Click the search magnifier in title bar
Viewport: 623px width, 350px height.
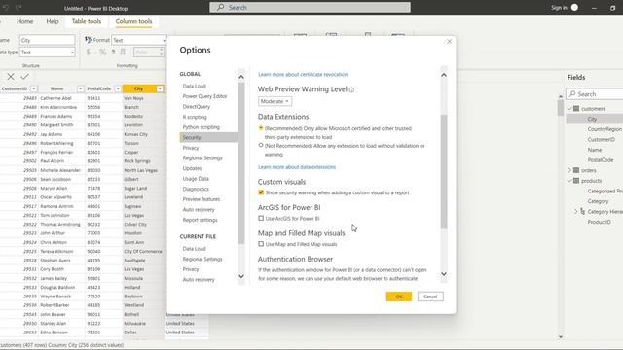coord(221,7)
